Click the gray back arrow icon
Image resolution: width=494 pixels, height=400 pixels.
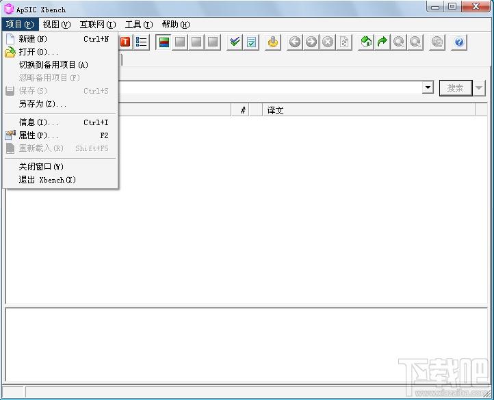point(295,42)
